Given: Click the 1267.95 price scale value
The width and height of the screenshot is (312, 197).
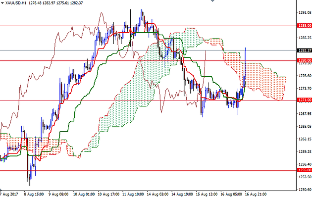Looking at the screenshot, I should click(305, 114).
